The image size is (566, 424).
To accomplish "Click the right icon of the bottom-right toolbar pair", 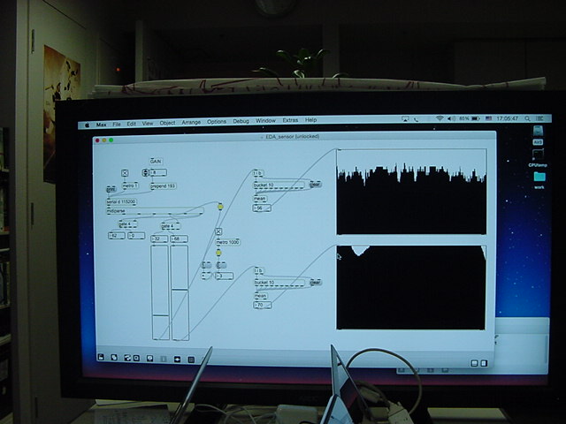I will click(x=484, y=363).
